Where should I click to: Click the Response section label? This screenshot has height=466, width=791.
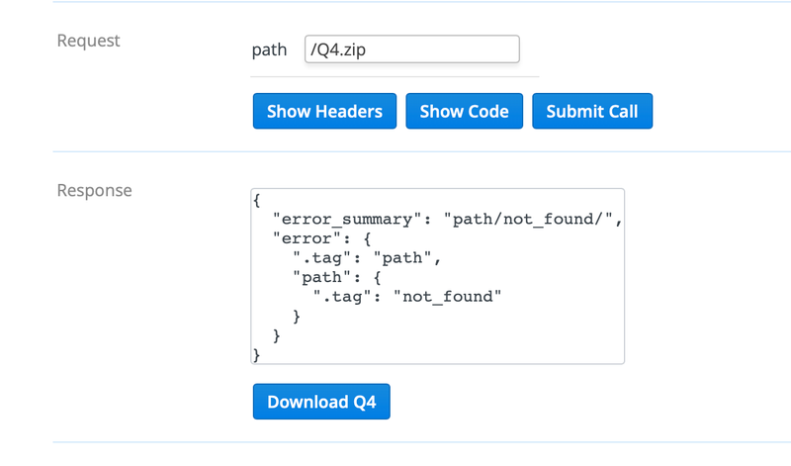pos(94,190)
